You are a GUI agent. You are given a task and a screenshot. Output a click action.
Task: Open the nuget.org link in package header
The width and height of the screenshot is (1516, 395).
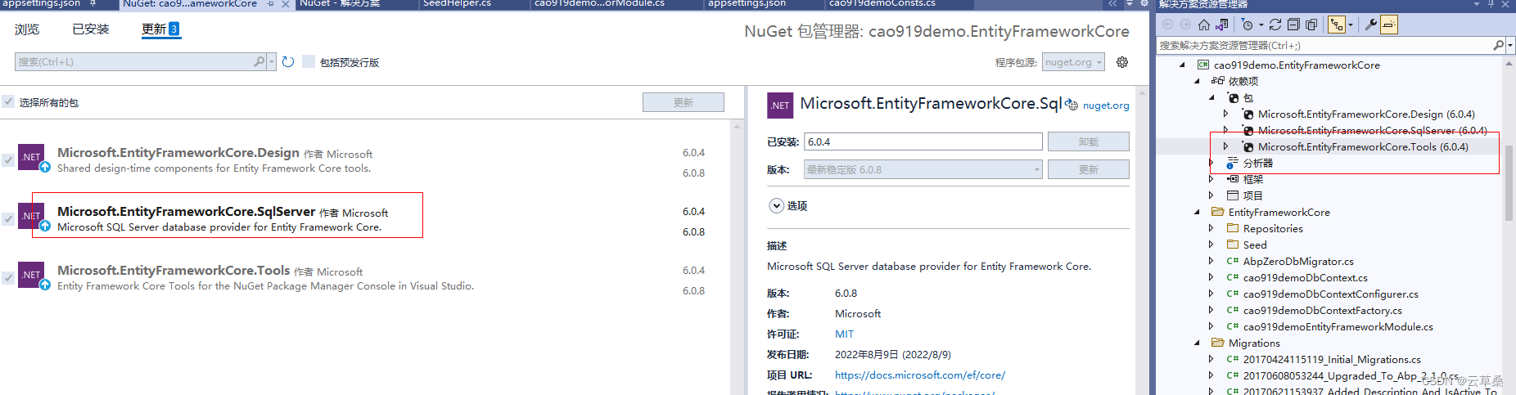(1106, 105)
